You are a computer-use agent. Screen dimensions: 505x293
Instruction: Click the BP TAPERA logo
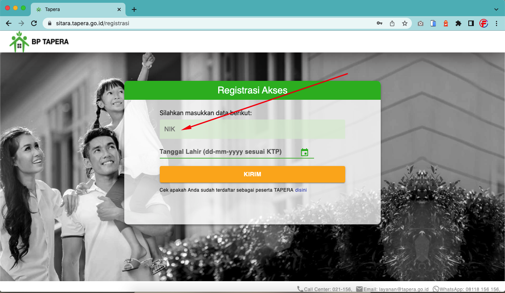38,41
